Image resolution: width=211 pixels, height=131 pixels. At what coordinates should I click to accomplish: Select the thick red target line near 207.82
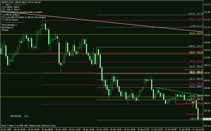[x=194, y=114]
